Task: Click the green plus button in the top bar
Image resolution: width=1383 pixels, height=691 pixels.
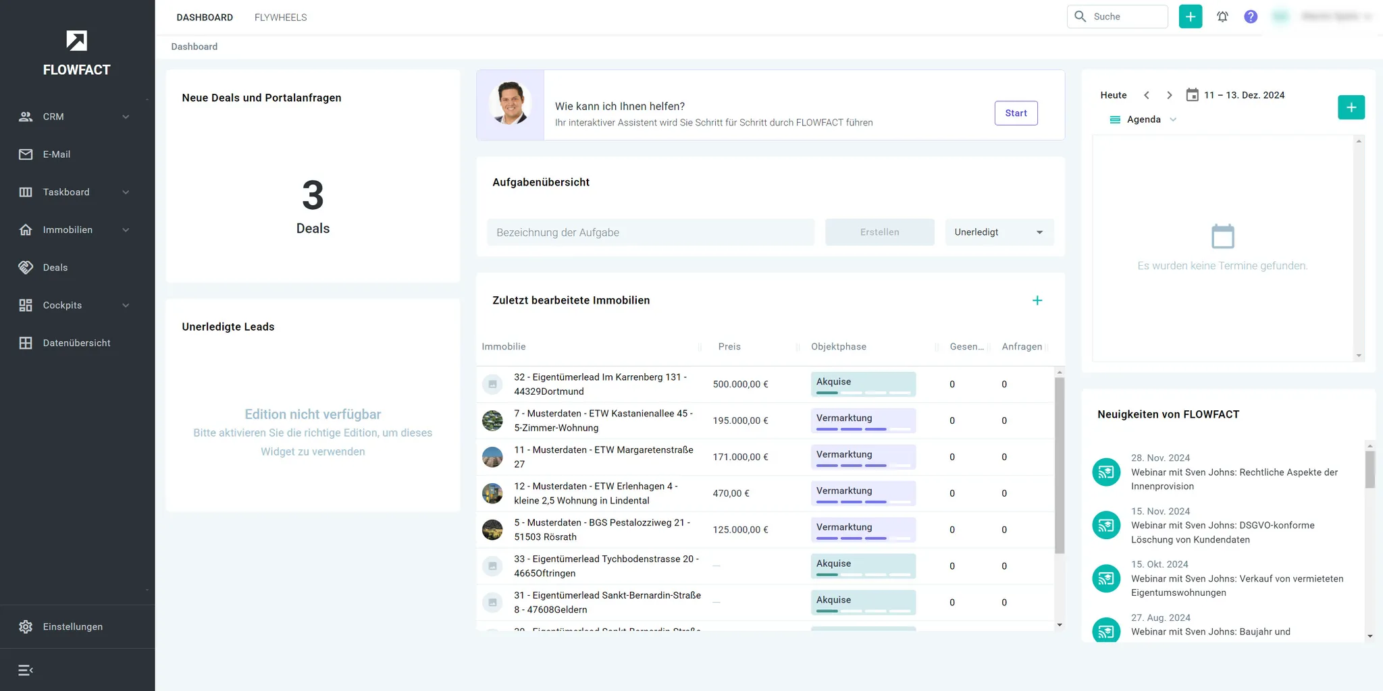Action: coord(1191,16)
